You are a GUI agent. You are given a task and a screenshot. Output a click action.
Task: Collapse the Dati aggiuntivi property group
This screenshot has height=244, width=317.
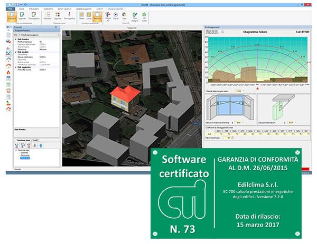(x=15, y=67)
